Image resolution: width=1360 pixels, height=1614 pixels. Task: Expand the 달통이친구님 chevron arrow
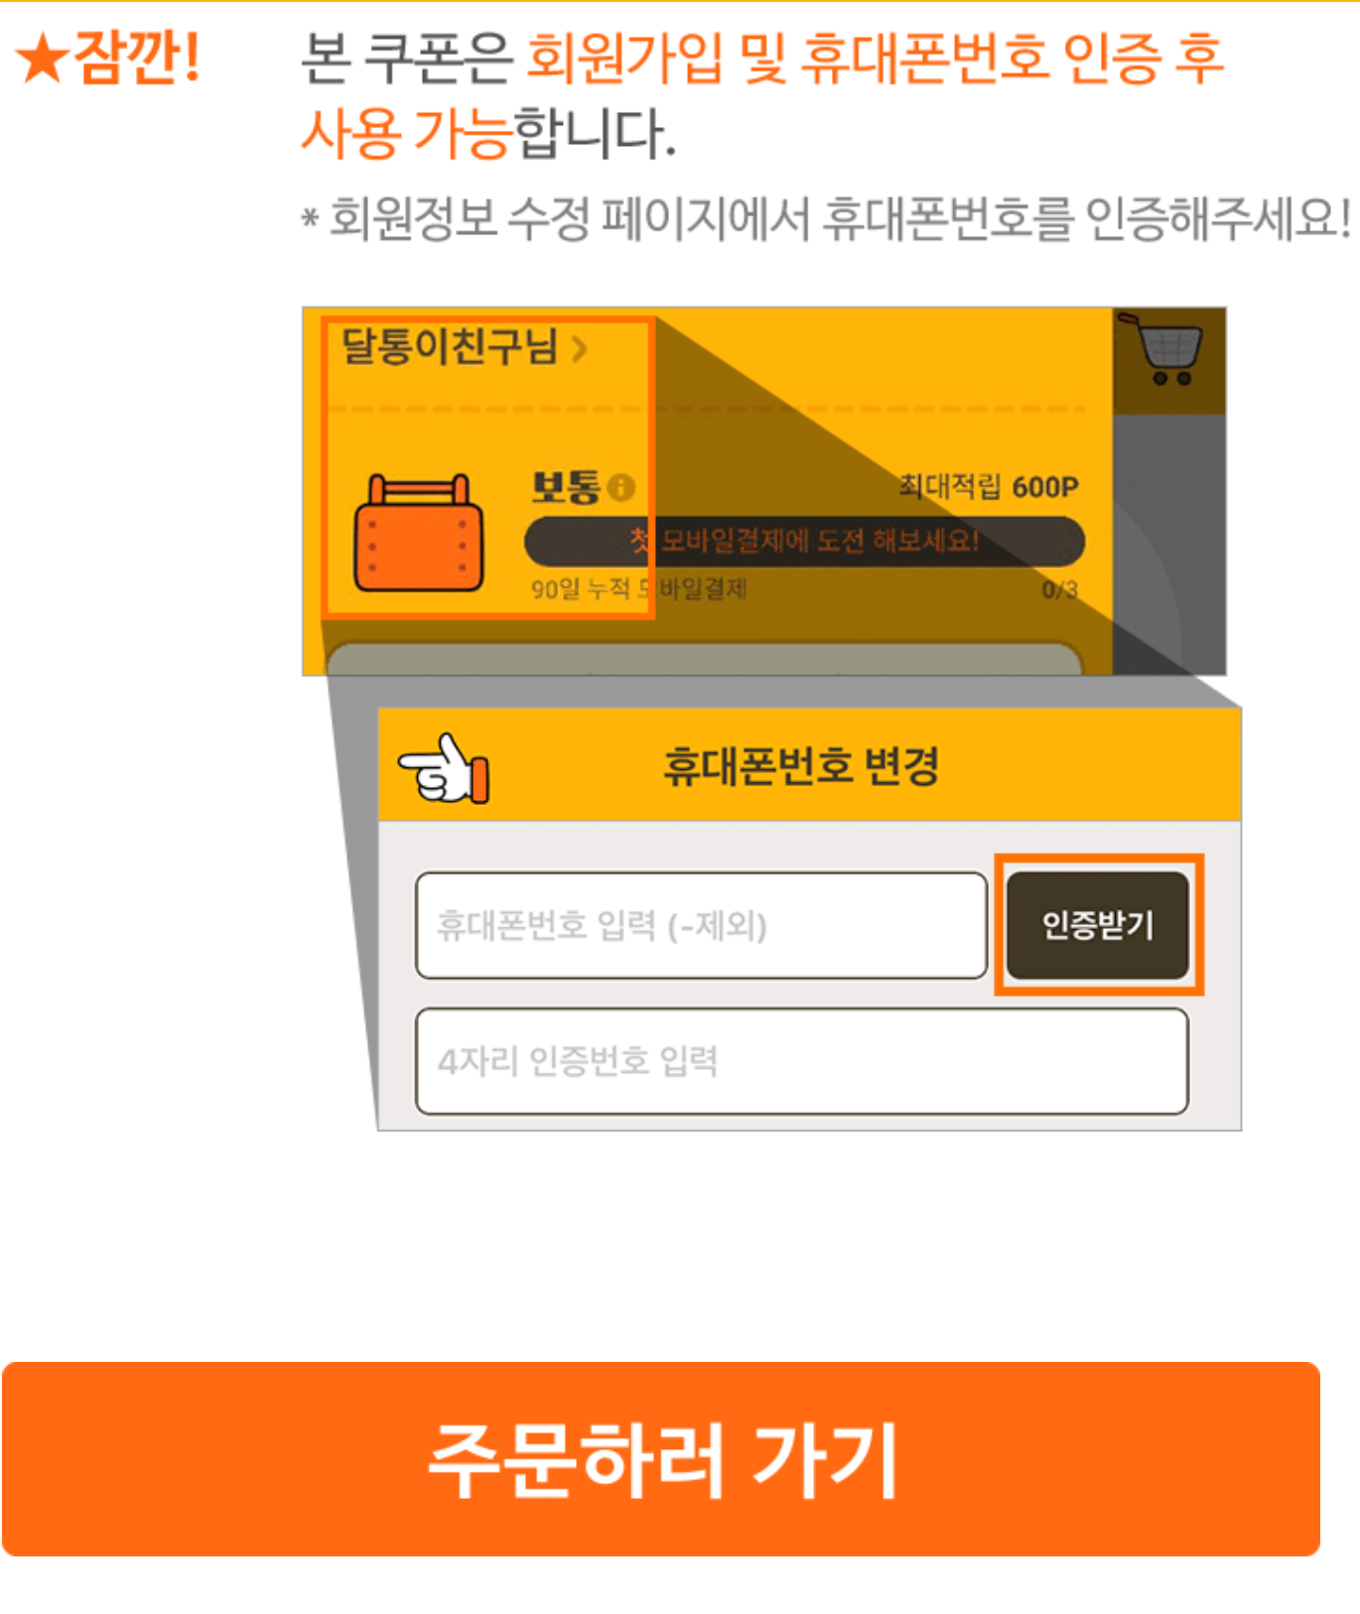(x=580, y=348)
